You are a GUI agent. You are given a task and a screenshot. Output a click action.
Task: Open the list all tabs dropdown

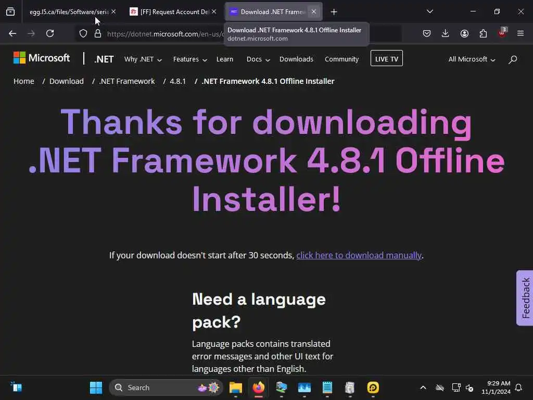pyautogui.click(x=429, y=11)
